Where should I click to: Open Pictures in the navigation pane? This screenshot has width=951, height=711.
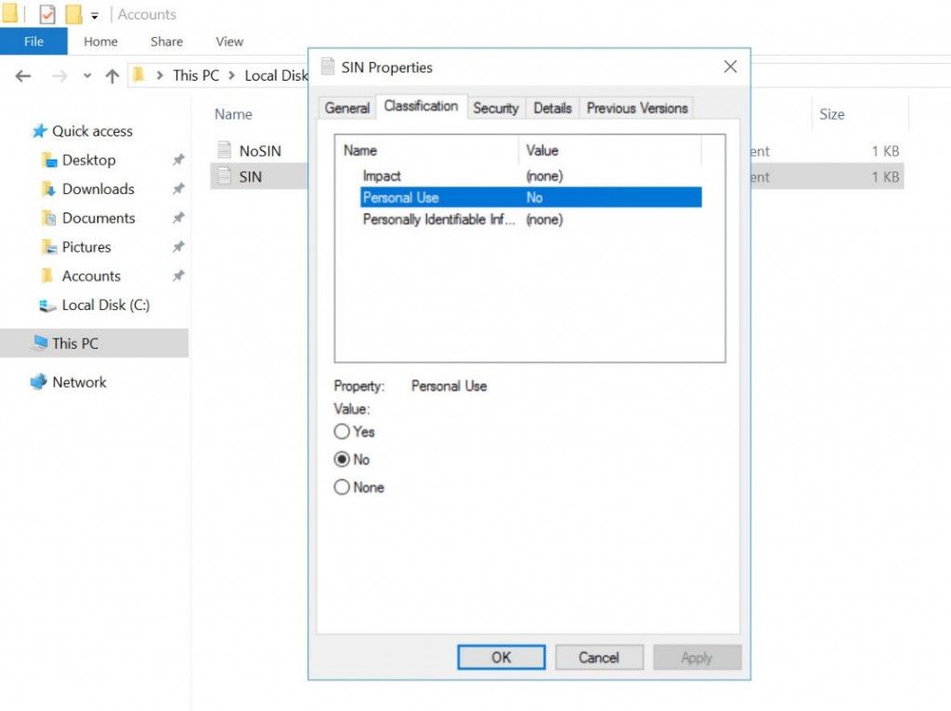(x=86, y=247)
